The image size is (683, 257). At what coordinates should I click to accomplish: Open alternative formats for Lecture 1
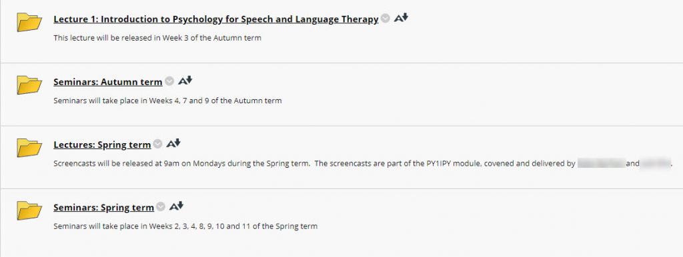(401, 18)
